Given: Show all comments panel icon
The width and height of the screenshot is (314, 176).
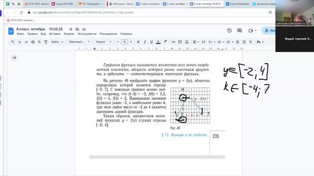Looking at the screenshot, I should coord(239,30).
